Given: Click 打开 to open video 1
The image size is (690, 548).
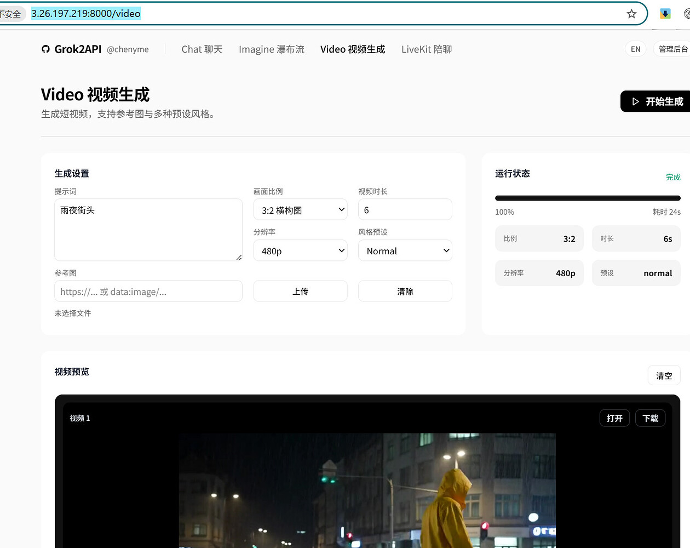Looking at the screenshot, I should coord(614,418).
